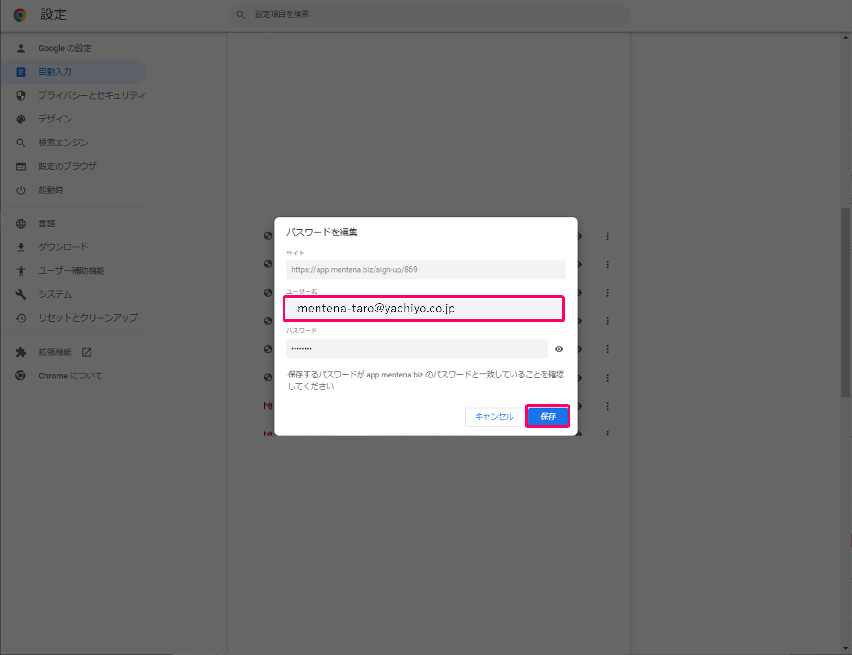Click the vertical scrollbar on the right

pyautogui.click(x=846, y=301)
